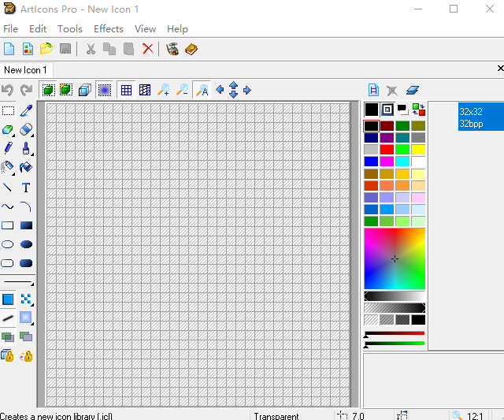The height and width of the screenshot is (420, 504).
Task: Switch to the New Icon 1 tab
Action: [26, 70]
